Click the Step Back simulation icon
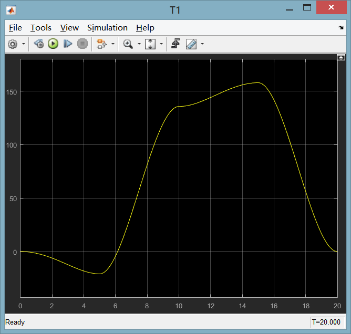This screenshot has height=334, width=351. tap(39, 44)
